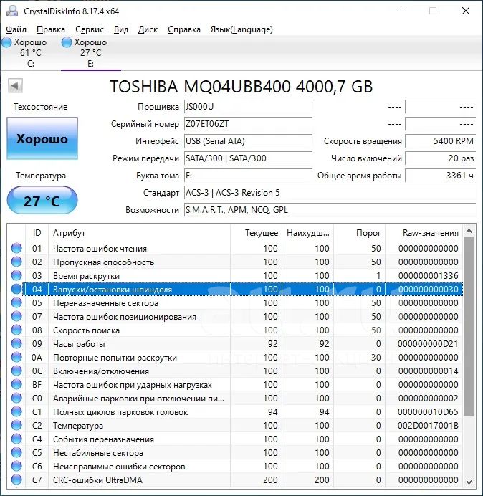Click status orb for attribute 0A row
This screenshot has width=483, height=496.
(16, 357)
